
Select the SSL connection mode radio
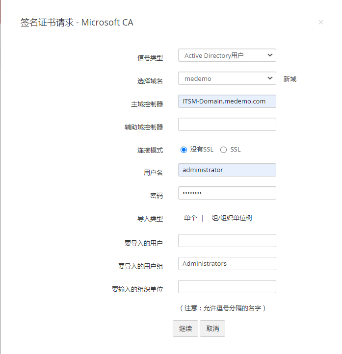[223, 150]
